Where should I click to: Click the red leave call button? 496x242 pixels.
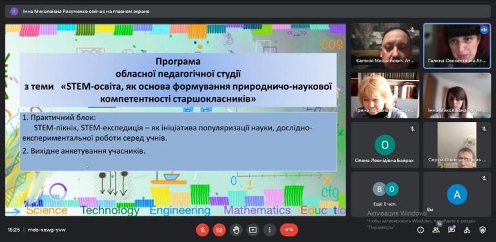289,230
